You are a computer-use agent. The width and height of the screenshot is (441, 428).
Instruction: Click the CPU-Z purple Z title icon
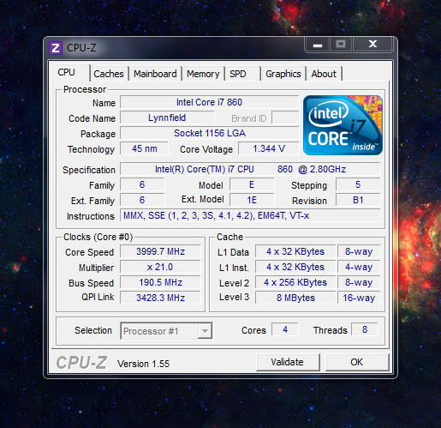point(56,48)
